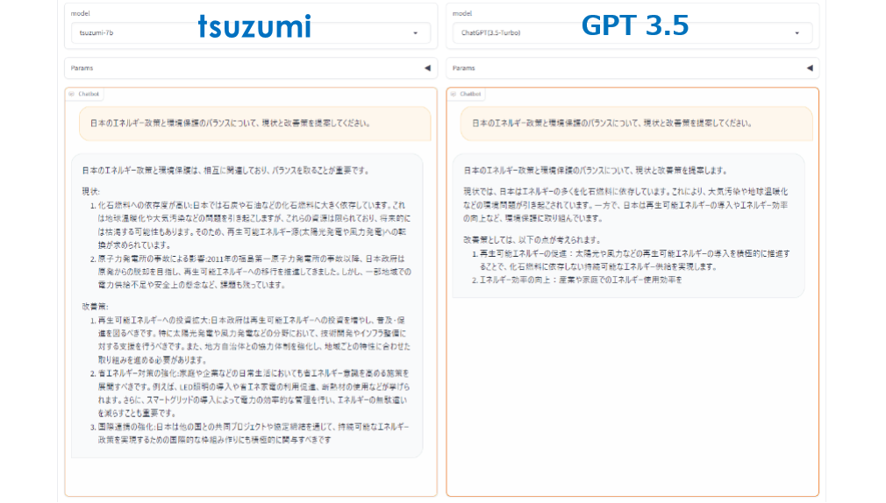The height and width of the screenshot is (503, 886).
Task: Expand Params under the ChatGPT(3.5-Turbo) model
Action: pyautogui.click(x=632, y=67)
